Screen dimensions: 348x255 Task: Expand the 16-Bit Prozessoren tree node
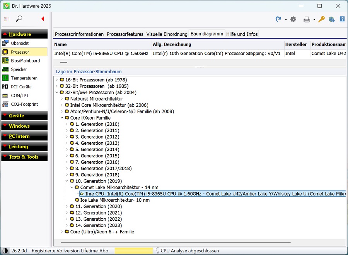click(57, 80)
